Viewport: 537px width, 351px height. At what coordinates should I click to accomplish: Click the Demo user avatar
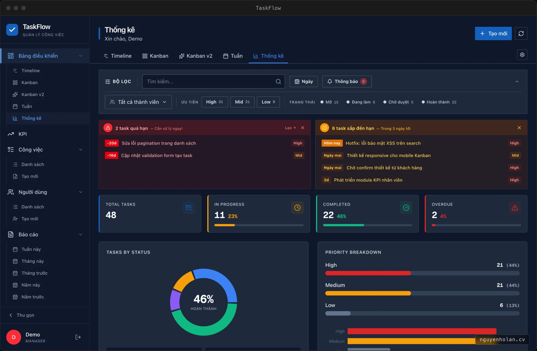click(x=14, y=337)
